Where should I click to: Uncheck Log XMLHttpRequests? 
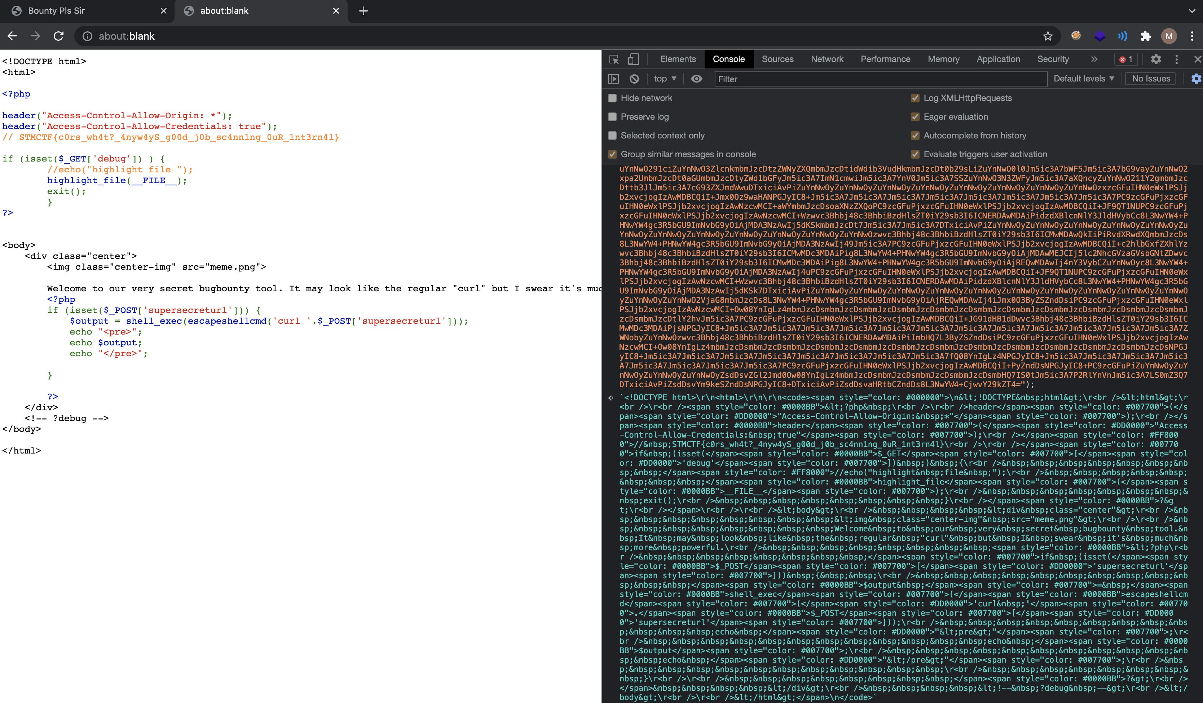(915, 98)
